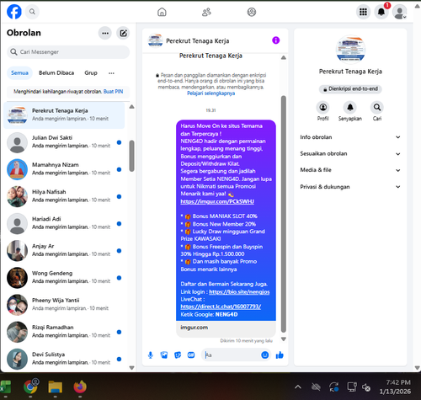Click the Facebook logo icon
This screenshot has width=421, height=400.
(x=14, y=12)
